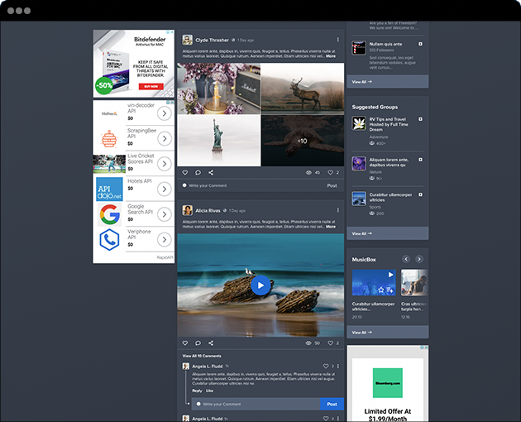Go to next MusicBox item
Viewport: 521px width, 422px height.
click(419, 259)
